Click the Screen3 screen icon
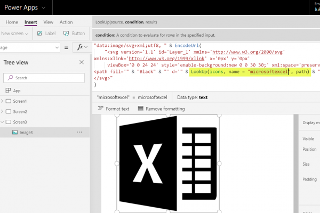 point(9,122)
